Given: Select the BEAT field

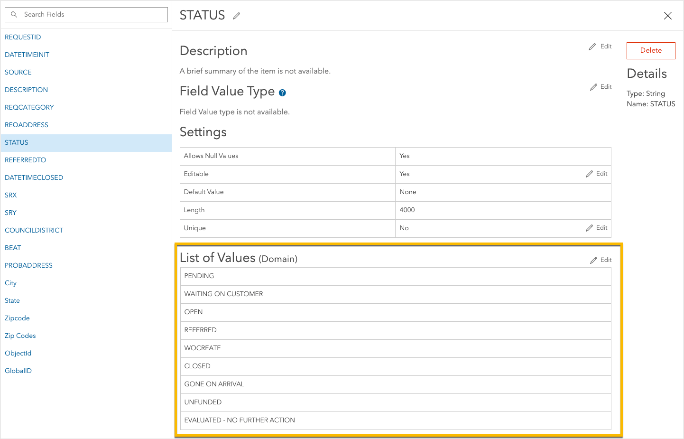Looking at the screenshot, I should (13, 247).
